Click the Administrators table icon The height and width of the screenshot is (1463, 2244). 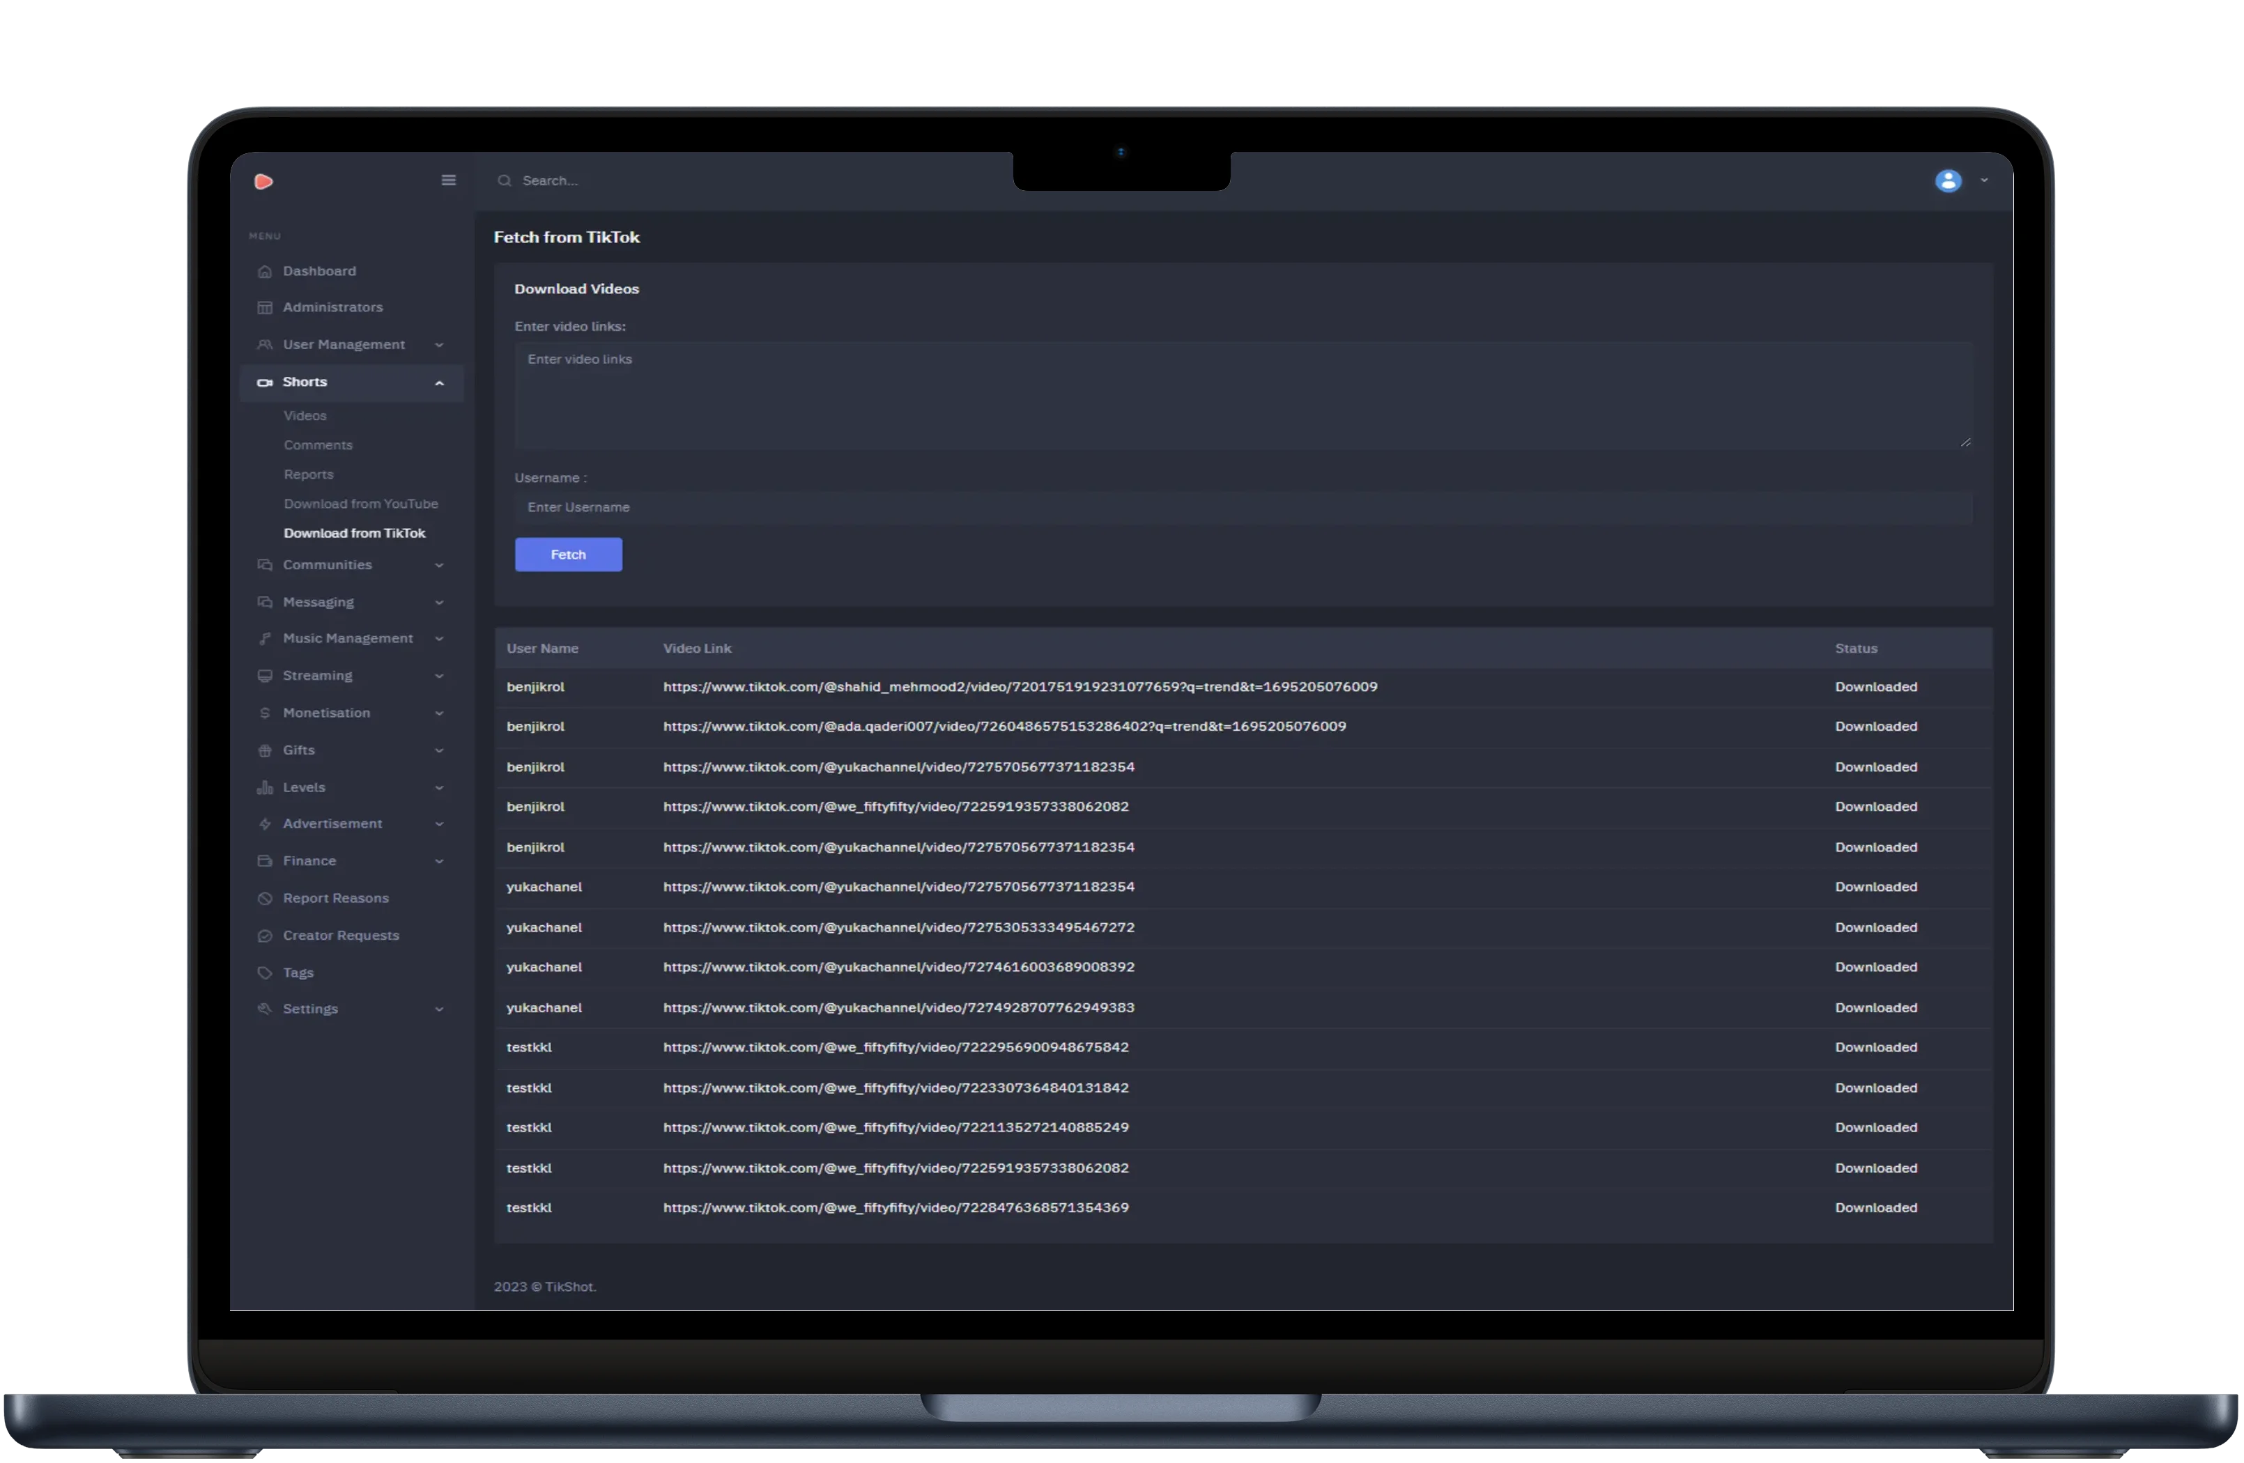265,307
